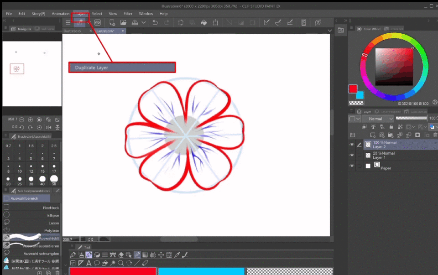The image size is (438, 275).
Task: Select the Text tool icon
Action: 89,263
